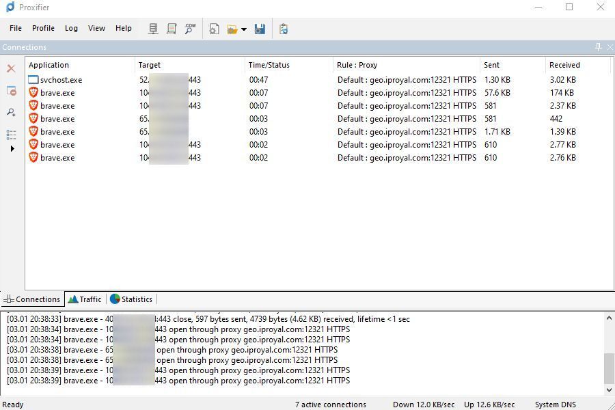Viewport: 615px width, 410px height.
Task: Click the 2.76 KB received value
Action: 563,158
